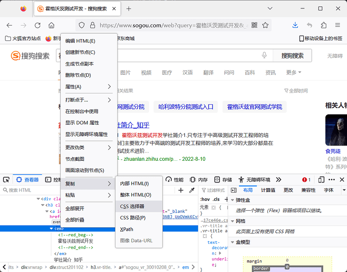Open the 无障碍环境 devtools tab
Screen dimensions: 347x272
[x=254, y=179]
